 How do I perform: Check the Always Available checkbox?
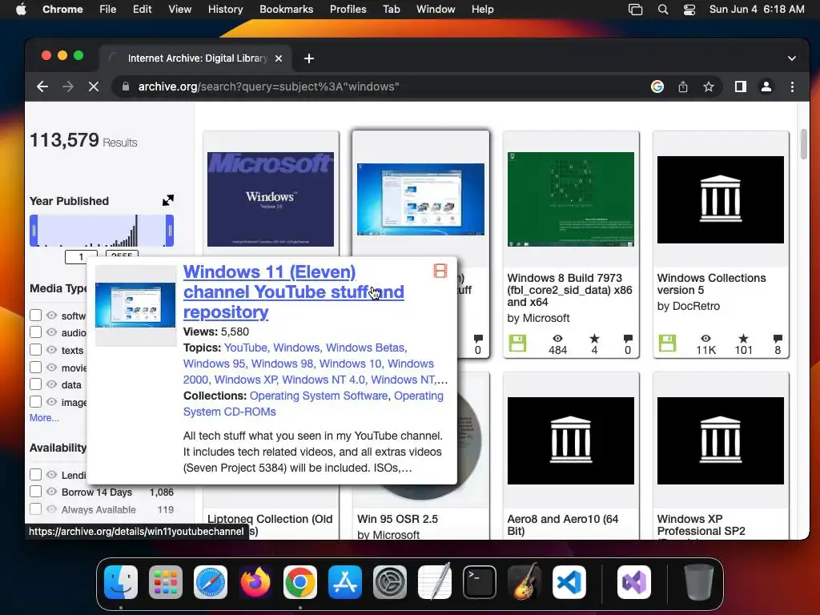coord(35,508)
